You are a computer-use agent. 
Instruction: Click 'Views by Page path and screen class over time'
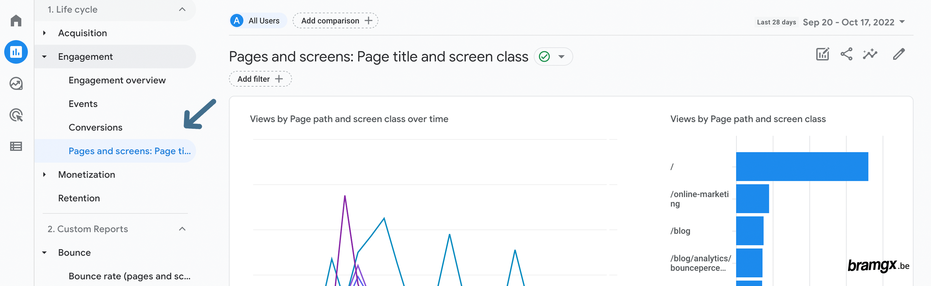pos(349,119)
